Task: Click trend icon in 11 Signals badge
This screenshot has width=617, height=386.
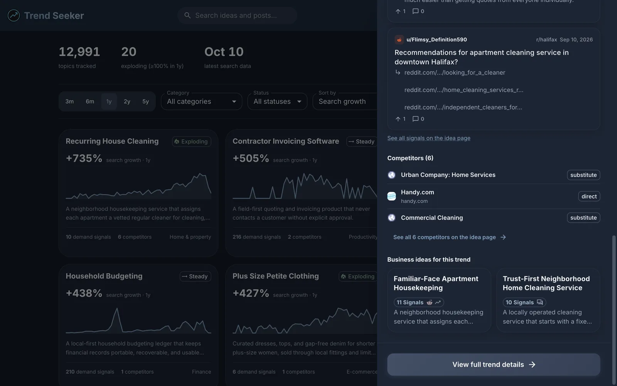Action: pyautogui.click(x=438, y=302)
